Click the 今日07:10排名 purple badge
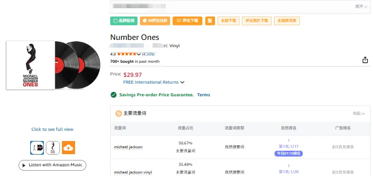Image resolution: width=373 pixels, height=176 pixels. click(x=289, y=154)
